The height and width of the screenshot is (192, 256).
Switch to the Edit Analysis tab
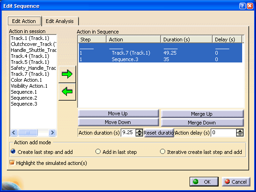click(60, 21)
